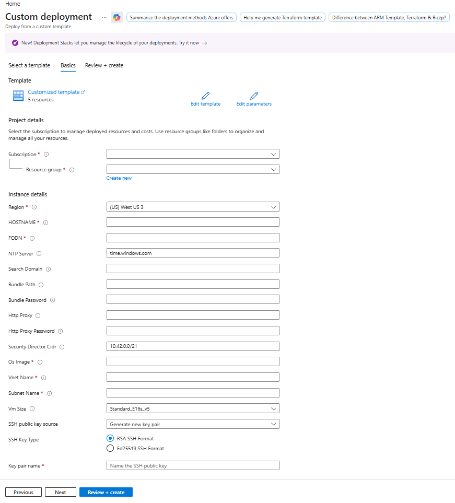Show info tooltip for Resource group
The image size is (455, 503).
[x=72, y=170]
